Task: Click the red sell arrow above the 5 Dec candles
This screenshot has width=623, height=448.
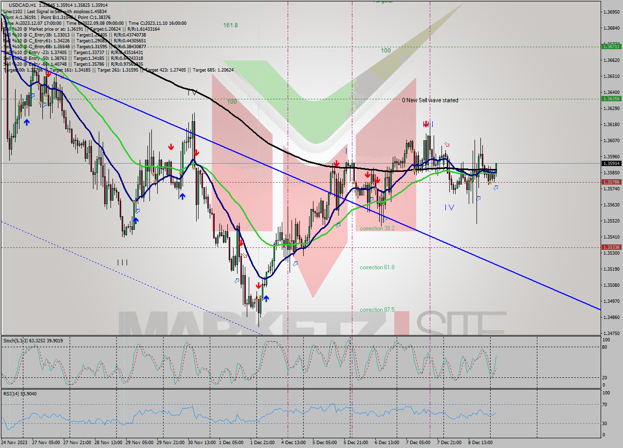Action: (336, 164)
